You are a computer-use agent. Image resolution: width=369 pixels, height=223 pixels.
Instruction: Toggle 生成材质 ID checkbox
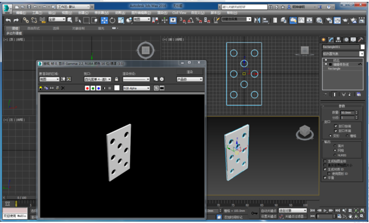[325, 170]
